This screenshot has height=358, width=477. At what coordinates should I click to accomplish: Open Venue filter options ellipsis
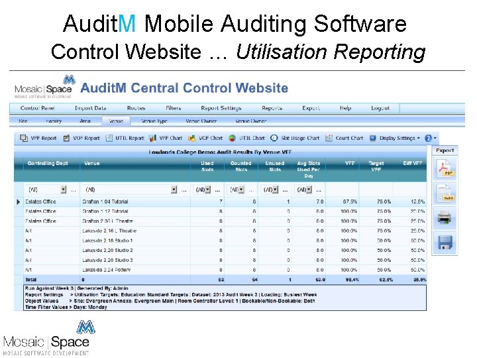point(184,190)
